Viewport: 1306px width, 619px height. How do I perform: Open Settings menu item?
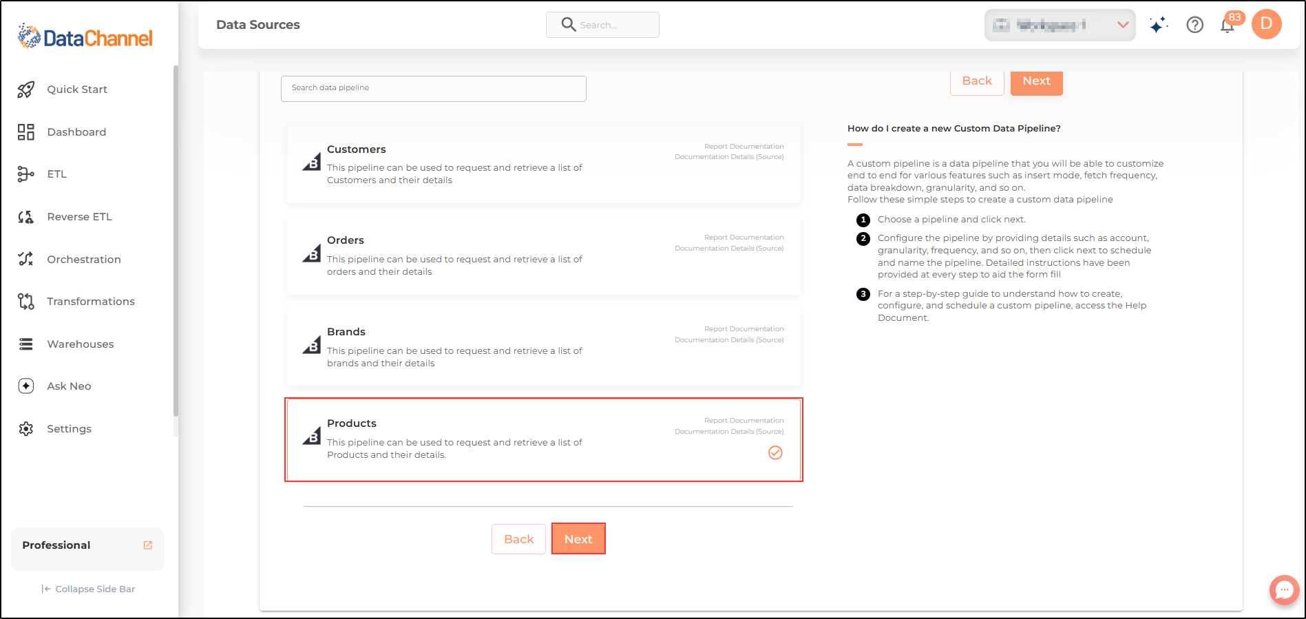(69, 429)
